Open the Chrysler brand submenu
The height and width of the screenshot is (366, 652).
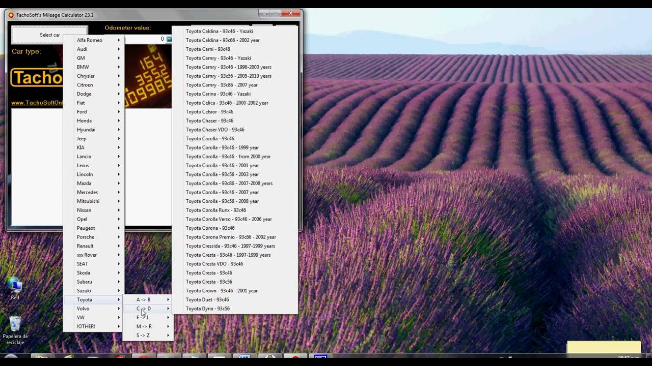point(94,76)
